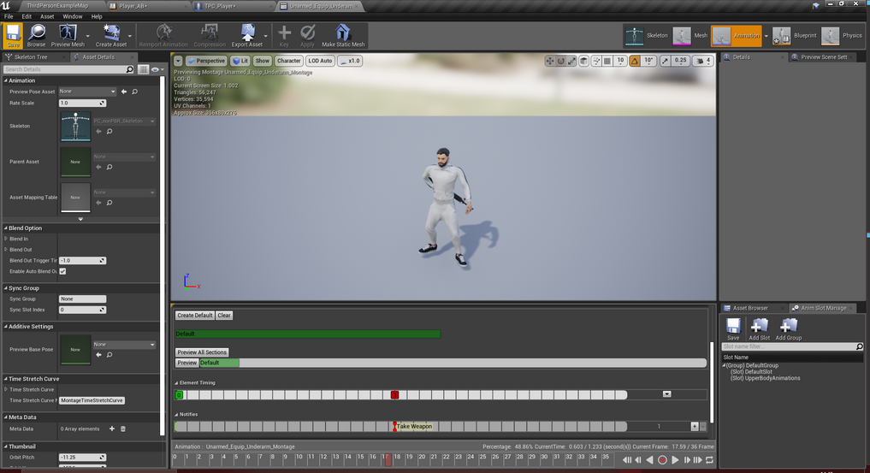870x473 pixels.
Task: Click Preview All Sections button
Action: 202,352
